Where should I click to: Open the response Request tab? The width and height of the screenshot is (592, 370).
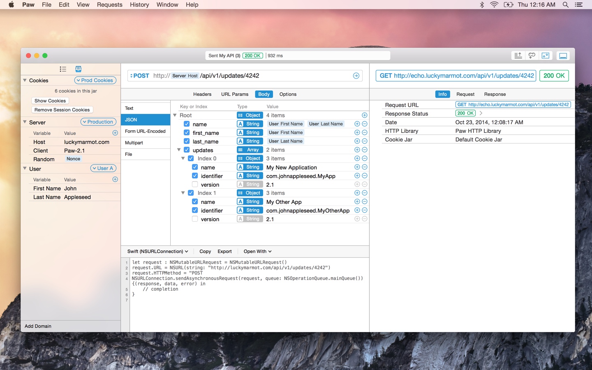(465, 94)
